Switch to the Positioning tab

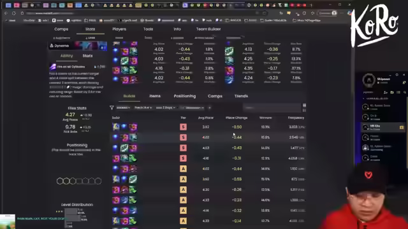click(x=185, y=96)
